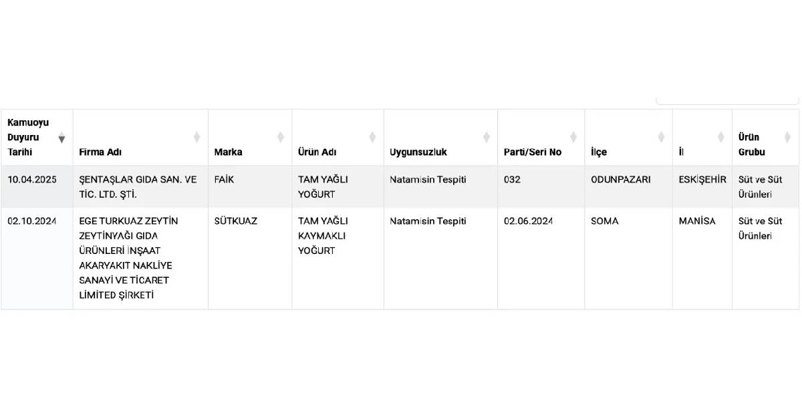Screen dimensions: 802x401
Task: Select the EGE TURKUAZ ZEYTİN company cell
Action: tap(141, 258)
